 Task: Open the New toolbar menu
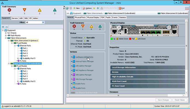77,8
